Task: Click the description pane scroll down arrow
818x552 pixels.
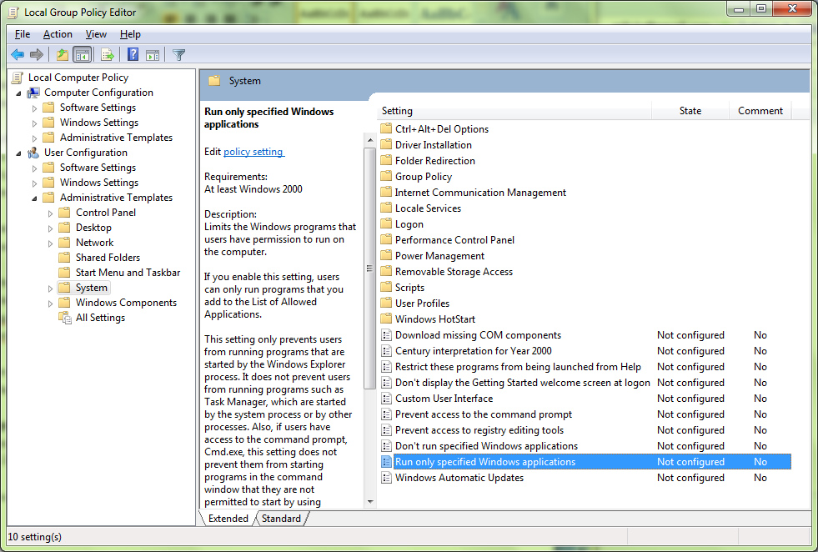Action: click(x=370, y=502)
